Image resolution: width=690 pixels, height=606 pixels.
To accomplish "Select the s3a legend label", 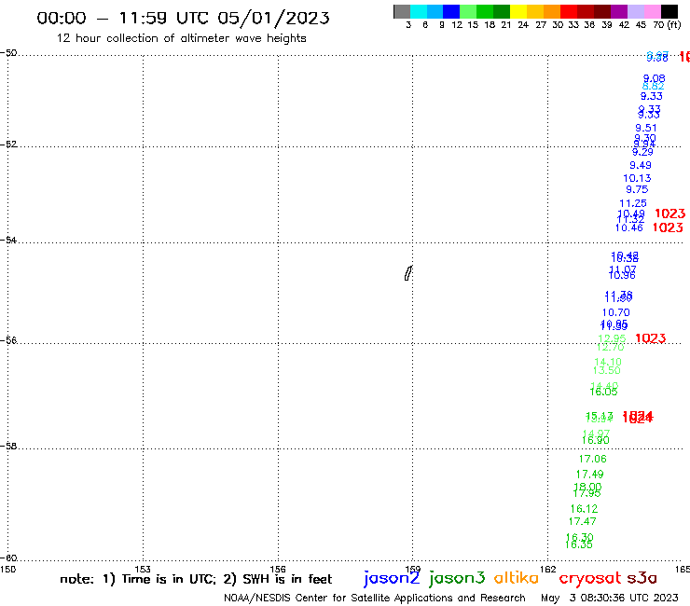I will (642, 578).
